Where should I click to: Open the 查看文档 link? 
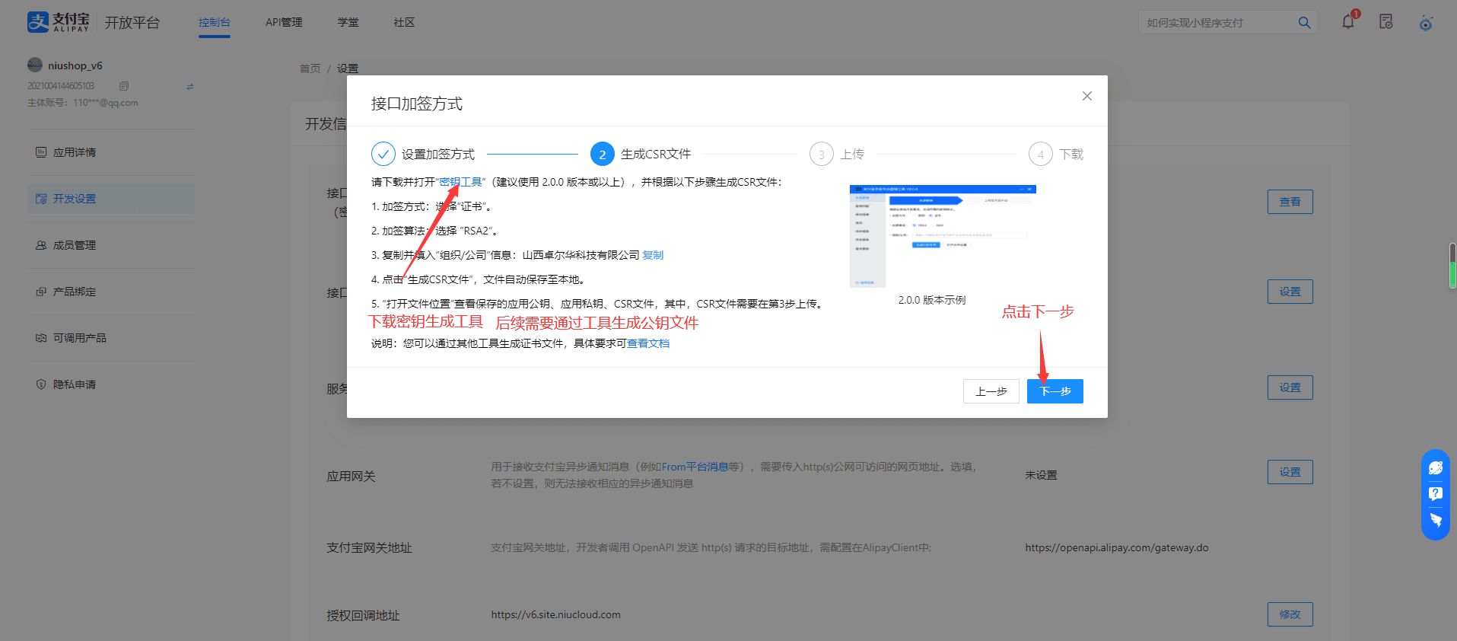click(647, 343)
